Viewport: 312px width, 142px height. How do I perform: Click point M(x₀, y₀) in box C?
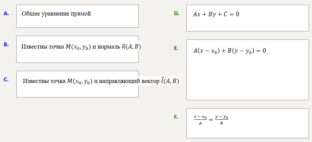click(80, 82)
